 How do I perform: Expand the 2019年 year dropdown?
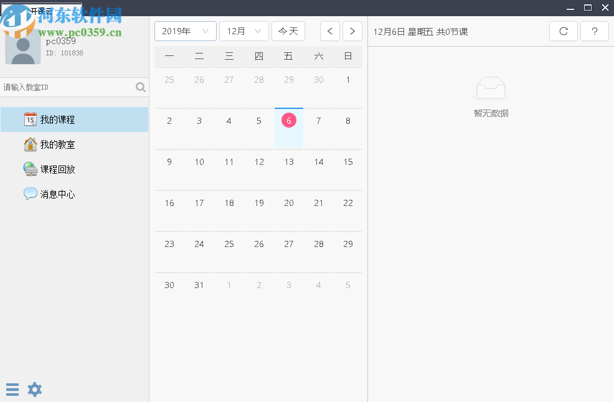pyautogui.click(x=186, y=31)
